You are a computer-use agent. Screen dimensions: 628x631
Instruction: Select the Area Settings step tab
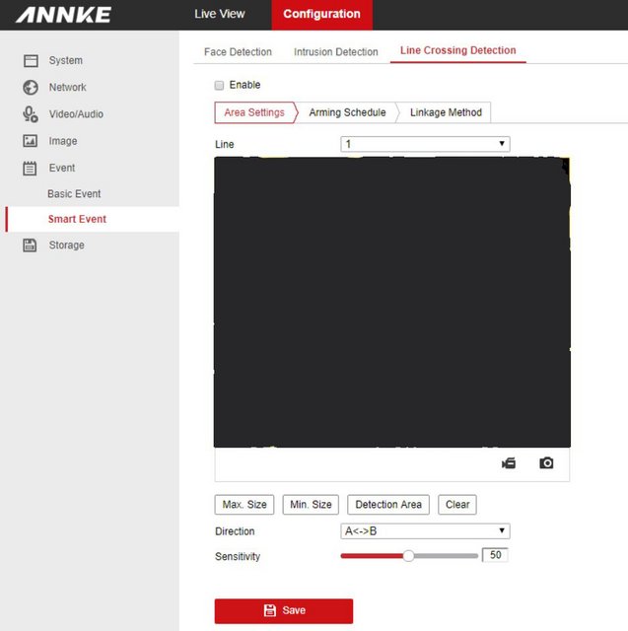coord(254,112)
